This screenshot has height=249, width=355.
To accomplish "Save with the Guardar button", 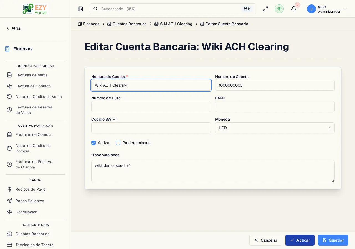I will [333, 240].
